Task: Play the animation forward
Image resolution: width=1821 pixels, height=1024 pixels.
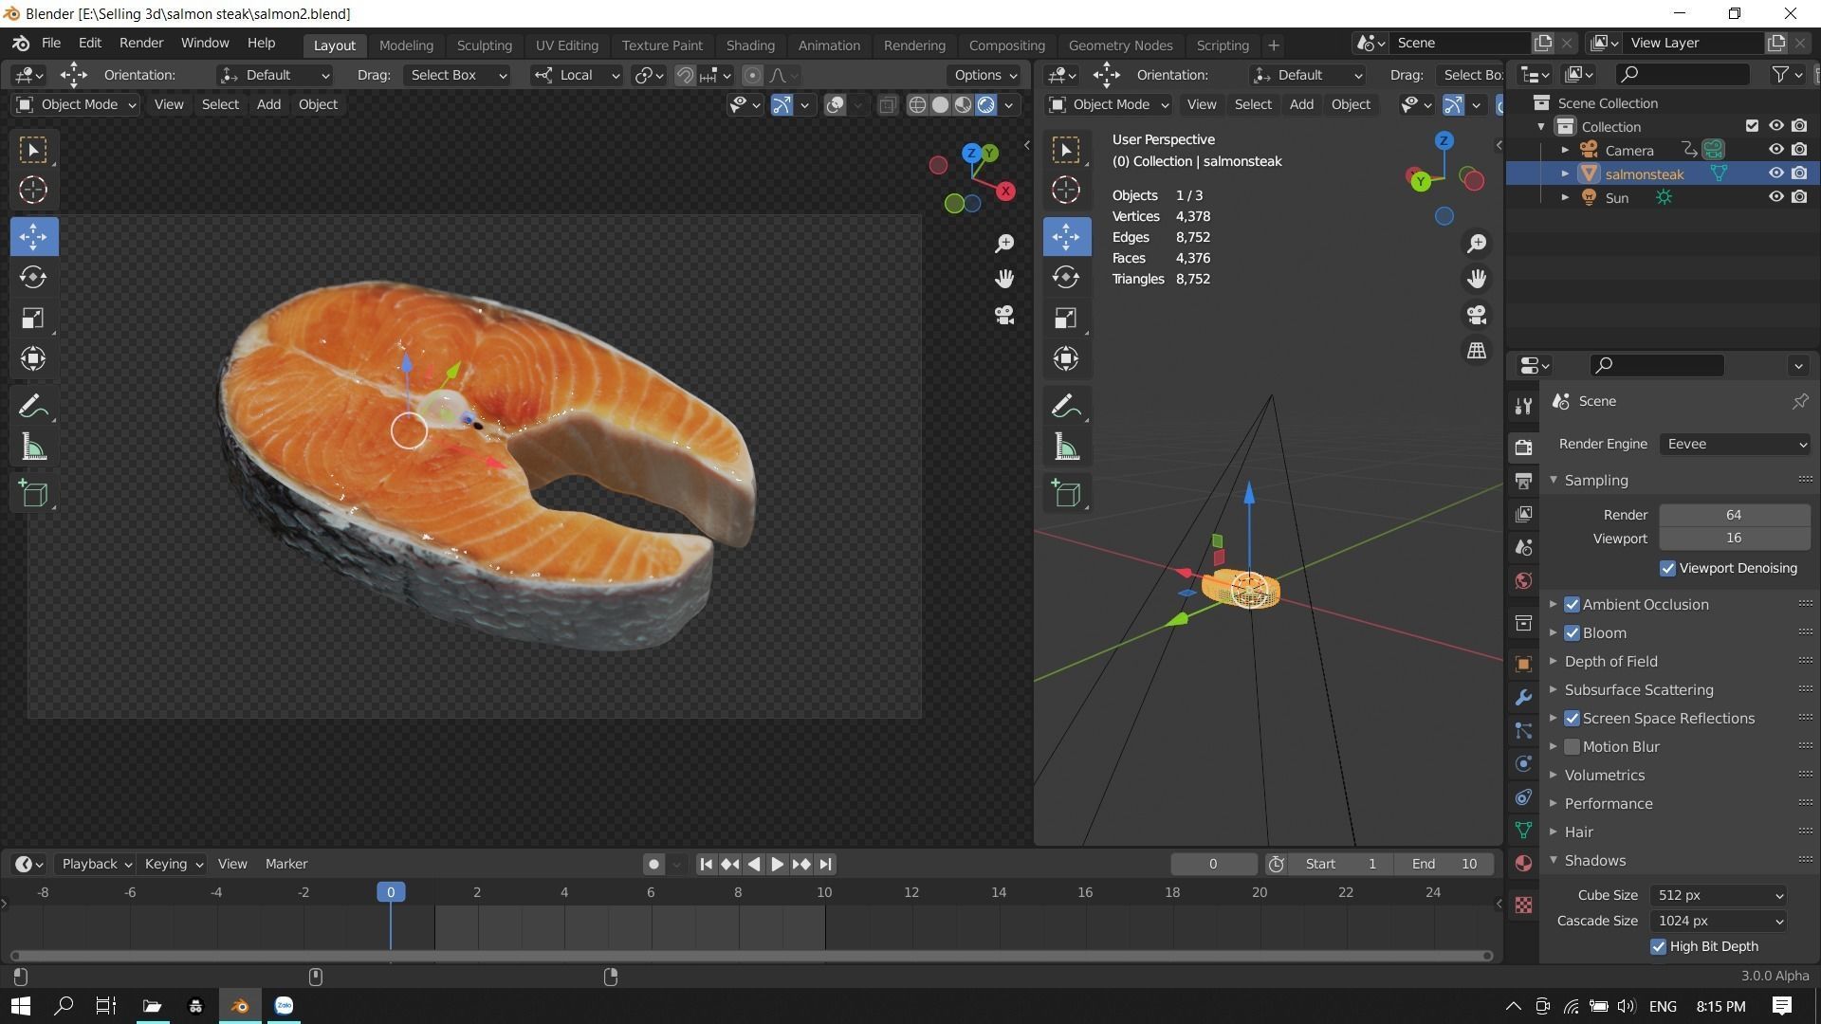Action: 777,865
